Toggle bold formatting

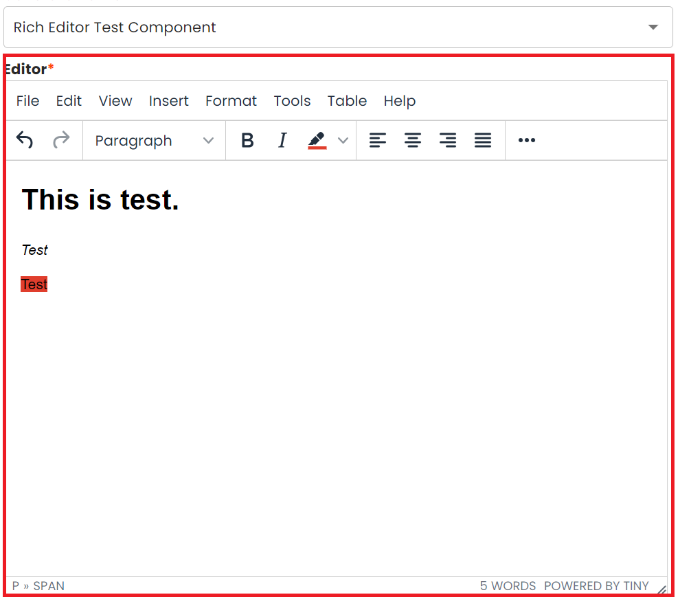[x=247, y=141]
